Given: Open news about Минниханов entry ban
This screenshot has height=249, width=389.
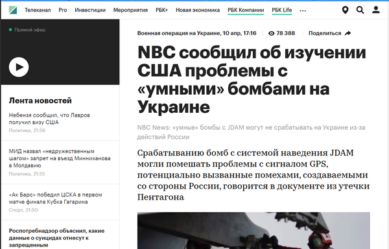Looking at the screenshot, I should (x=60, y=158).
